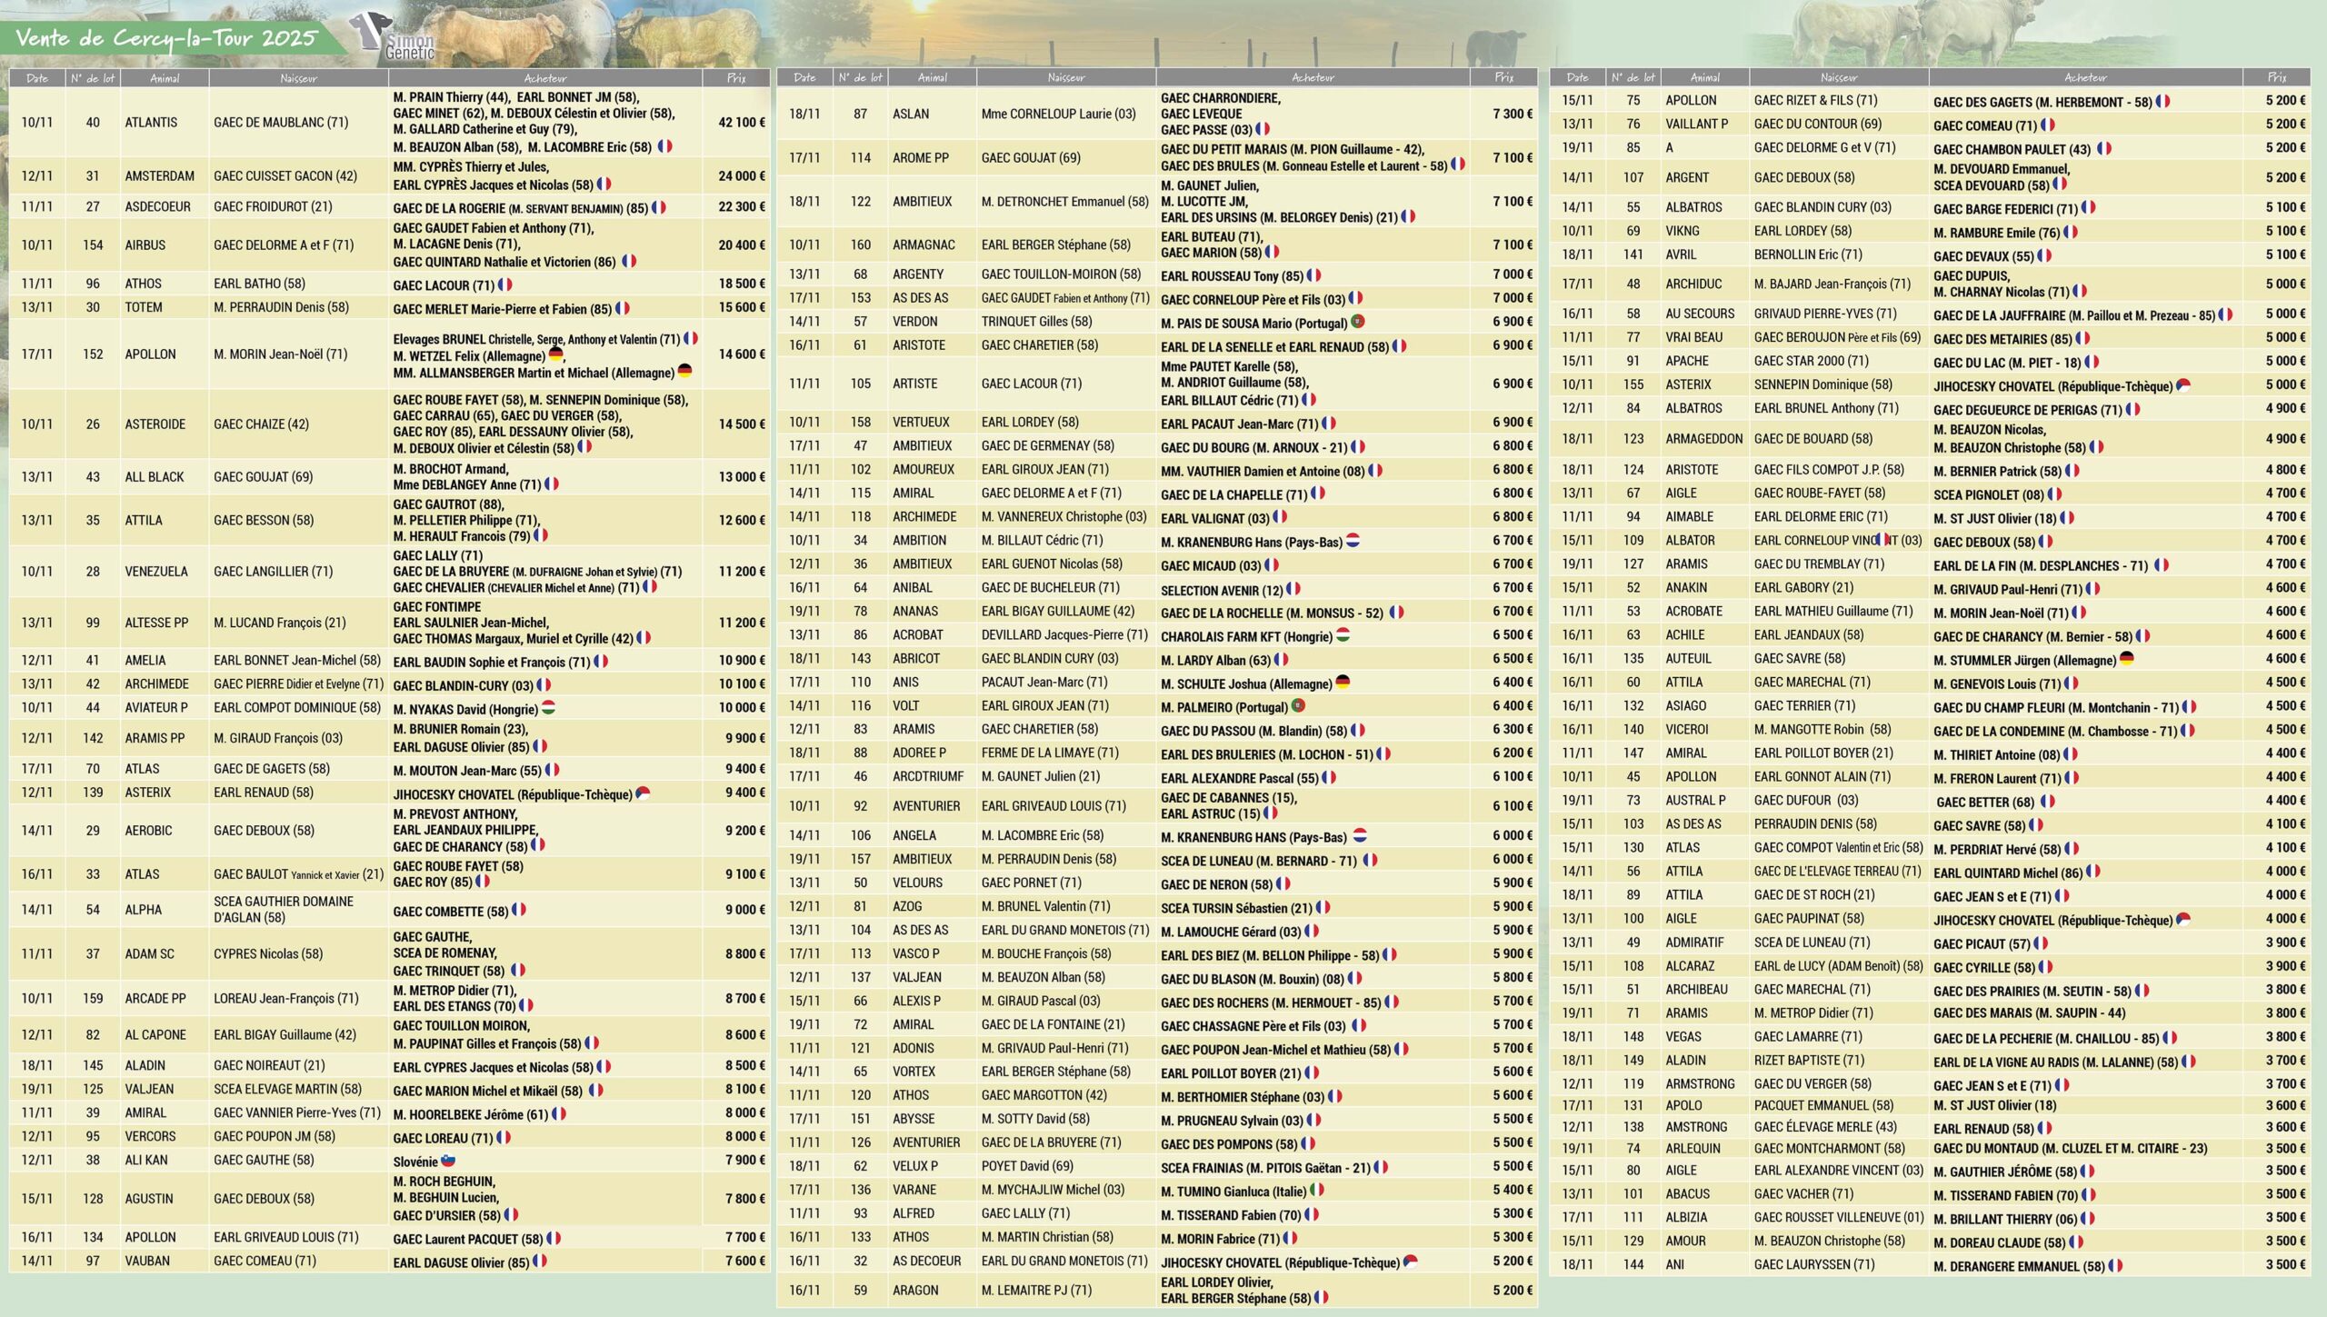The height and width of the screenshot is (1317, 2327).
Task: Click the Slovenian flag beside Slovénie
Action: [448, 1161]
